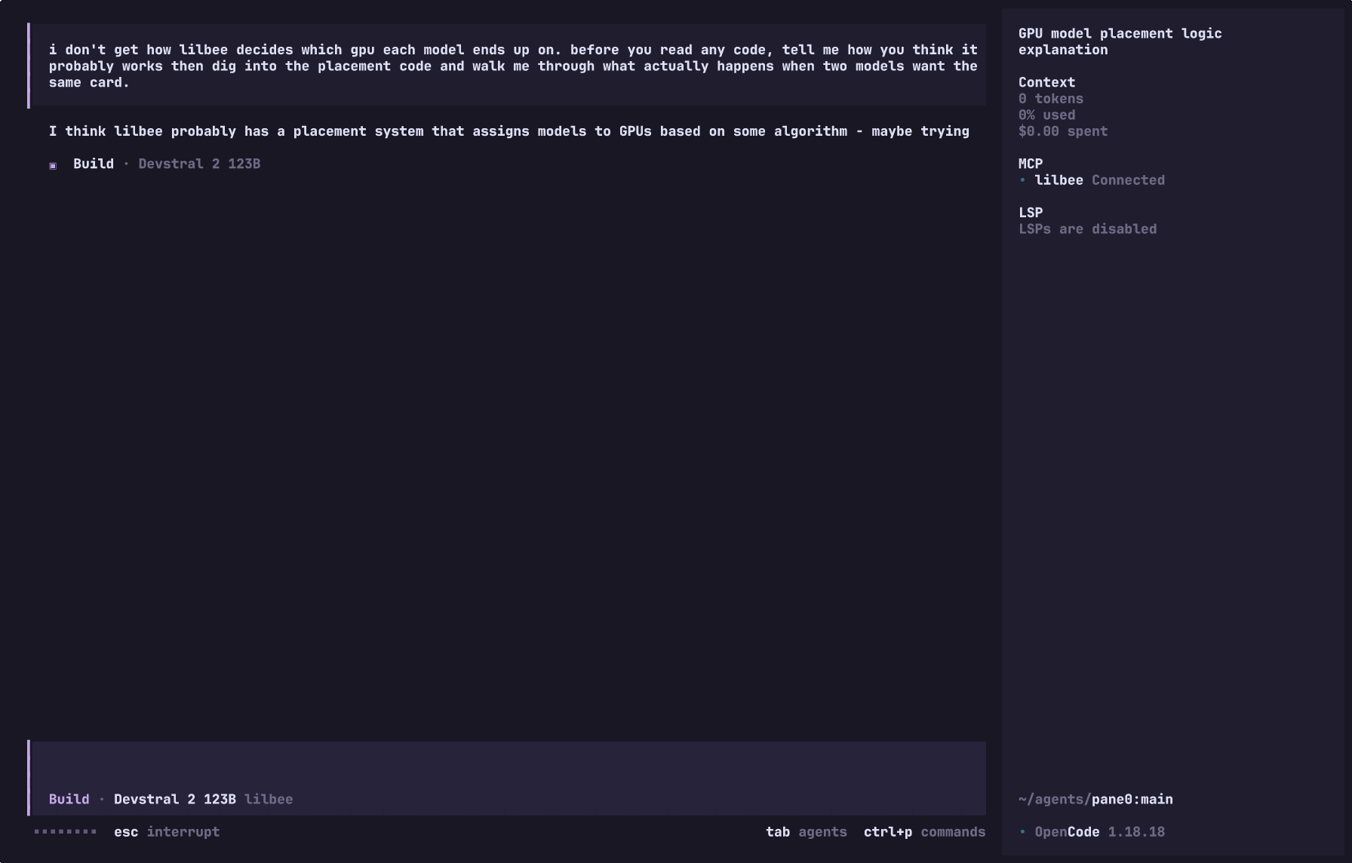1352x863 pixels.
Task: Click the "LSP" sidebar heading
Action: 1031,213
